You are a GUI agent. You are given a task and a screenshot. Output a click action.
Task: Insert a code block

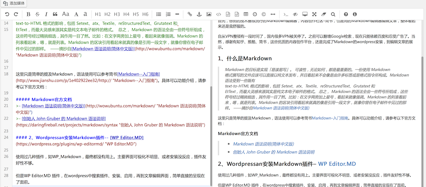[x=237, y=14]
